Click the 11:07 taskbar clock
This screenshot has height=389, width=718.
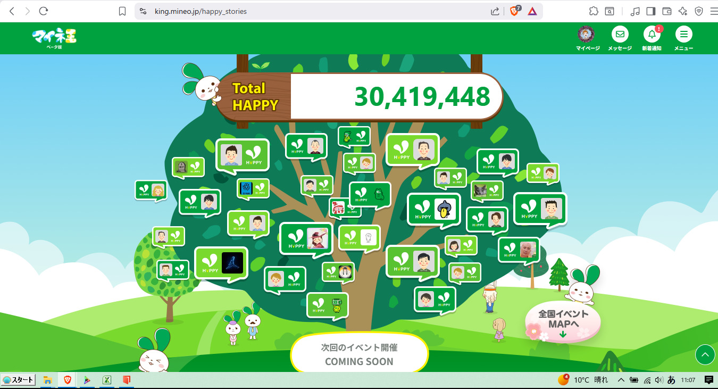(688, 380)
